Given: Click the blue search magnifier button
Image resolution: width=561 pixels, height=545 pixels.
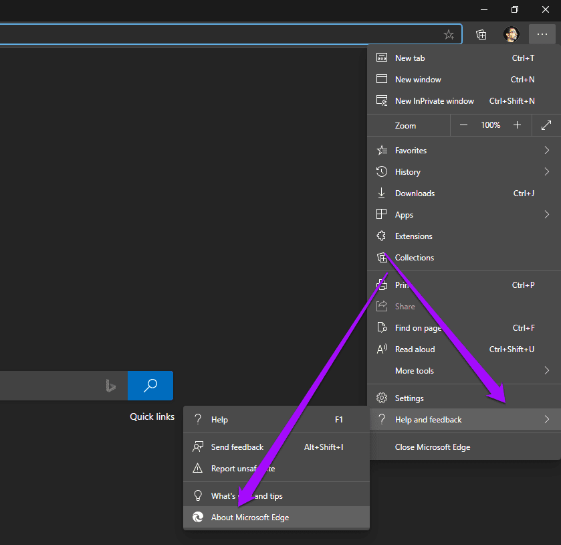Looking at the screenshot, I should [150, 386].
